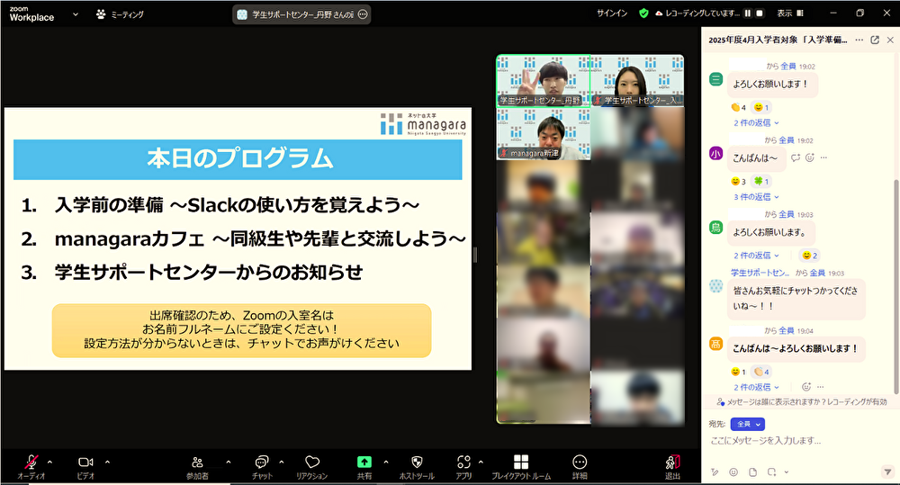Click smile reaction 3 under こんばんは〜

click(x=738, y=182)
